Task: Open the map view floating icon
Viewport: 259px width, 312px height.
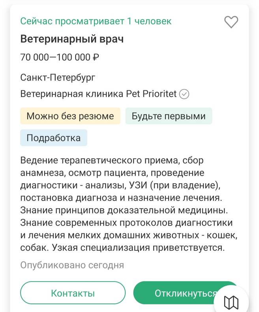Action: [231, 302]
